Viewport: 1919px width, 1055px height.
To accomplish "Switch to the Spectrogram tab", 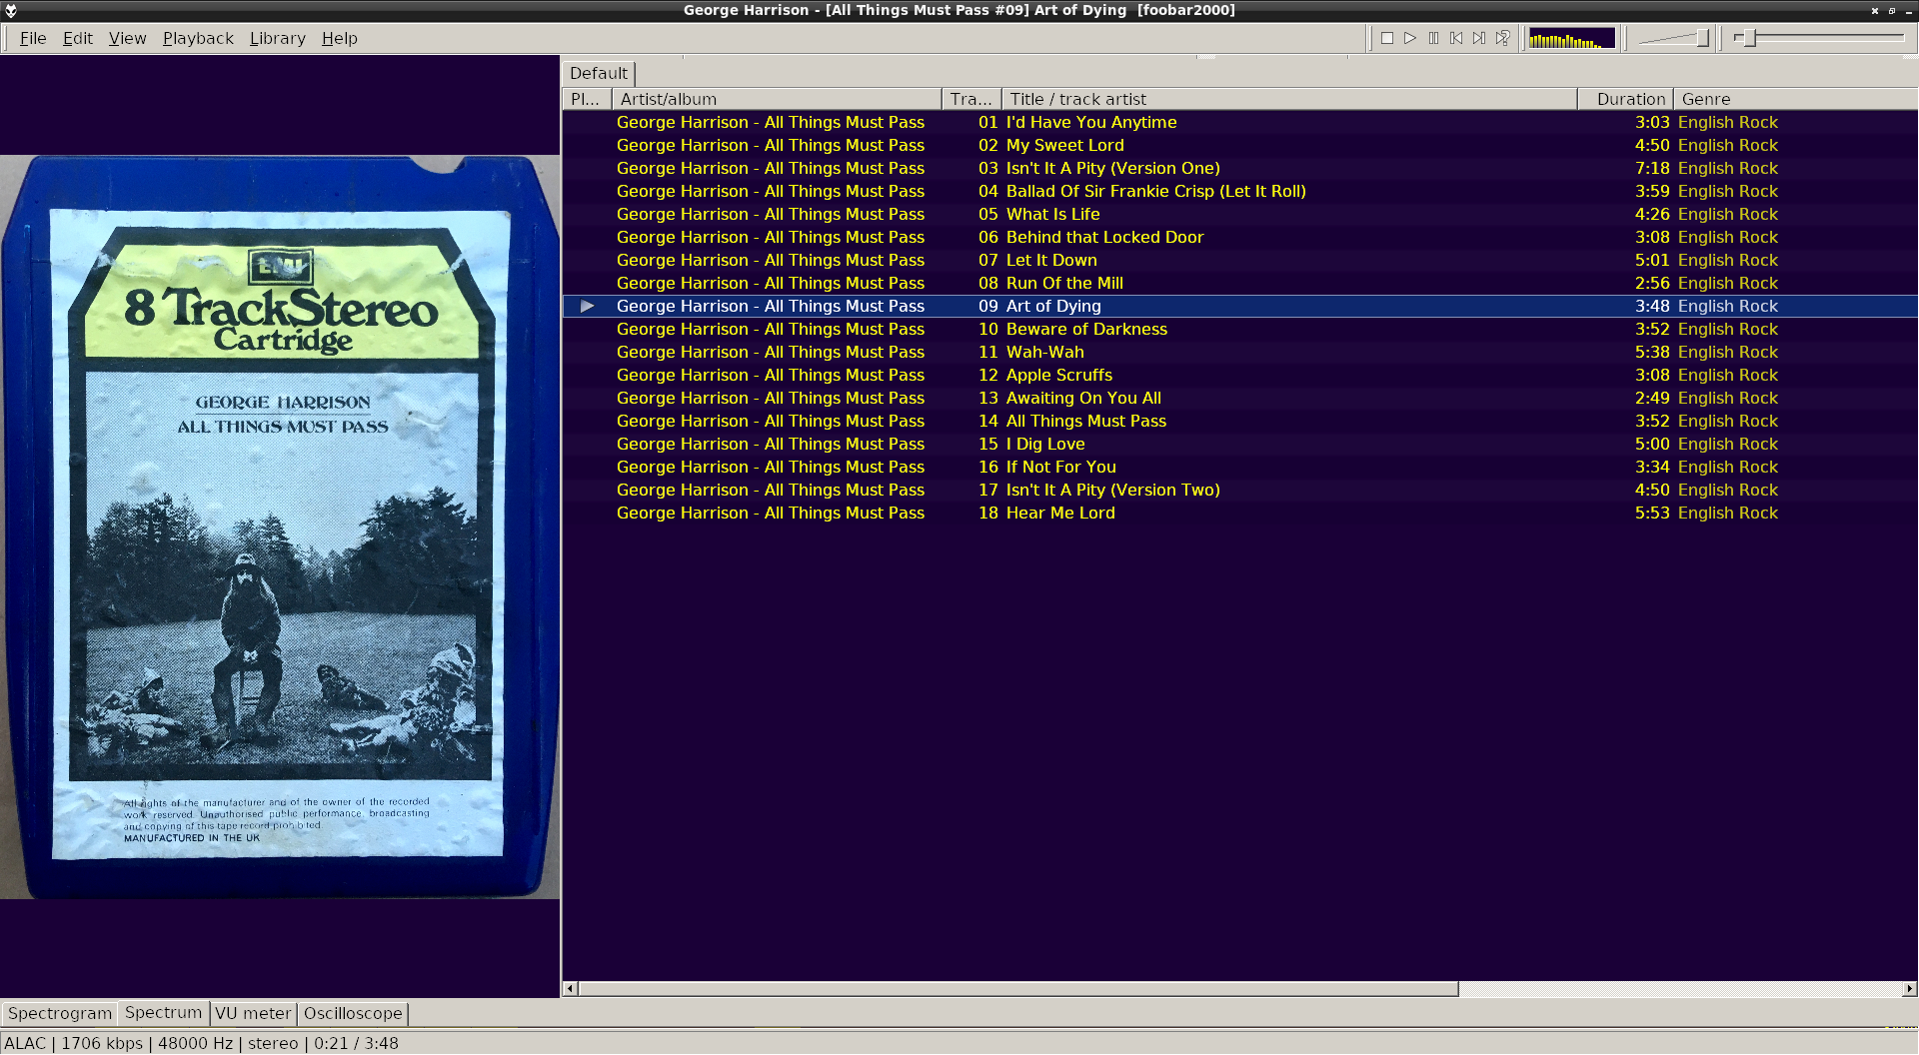I will 59,1013.
